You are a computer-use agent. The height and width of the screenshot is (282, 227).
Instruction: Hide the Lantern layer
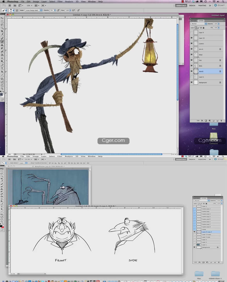point(191,43)
